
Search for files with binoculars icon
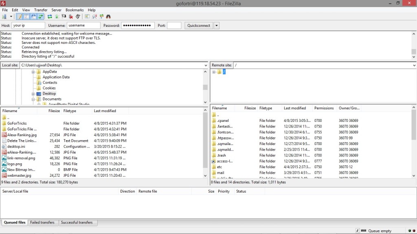tap(108, 16)
